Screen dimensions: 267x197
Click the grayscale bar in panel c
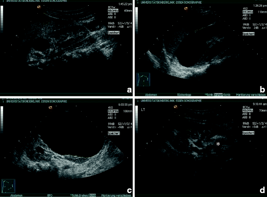[2, 119]
